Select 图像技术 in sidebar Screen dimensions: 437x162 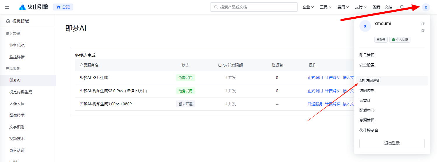click(17, 115)
